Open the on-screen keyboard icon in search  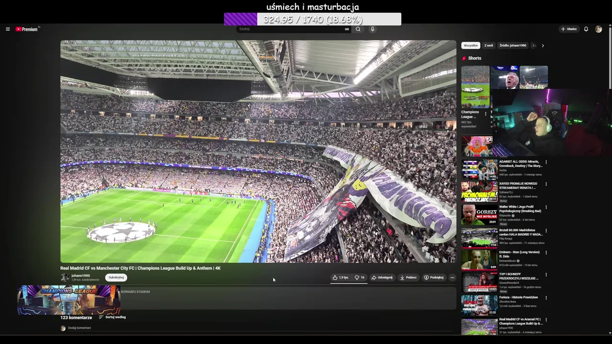(347, 29)
